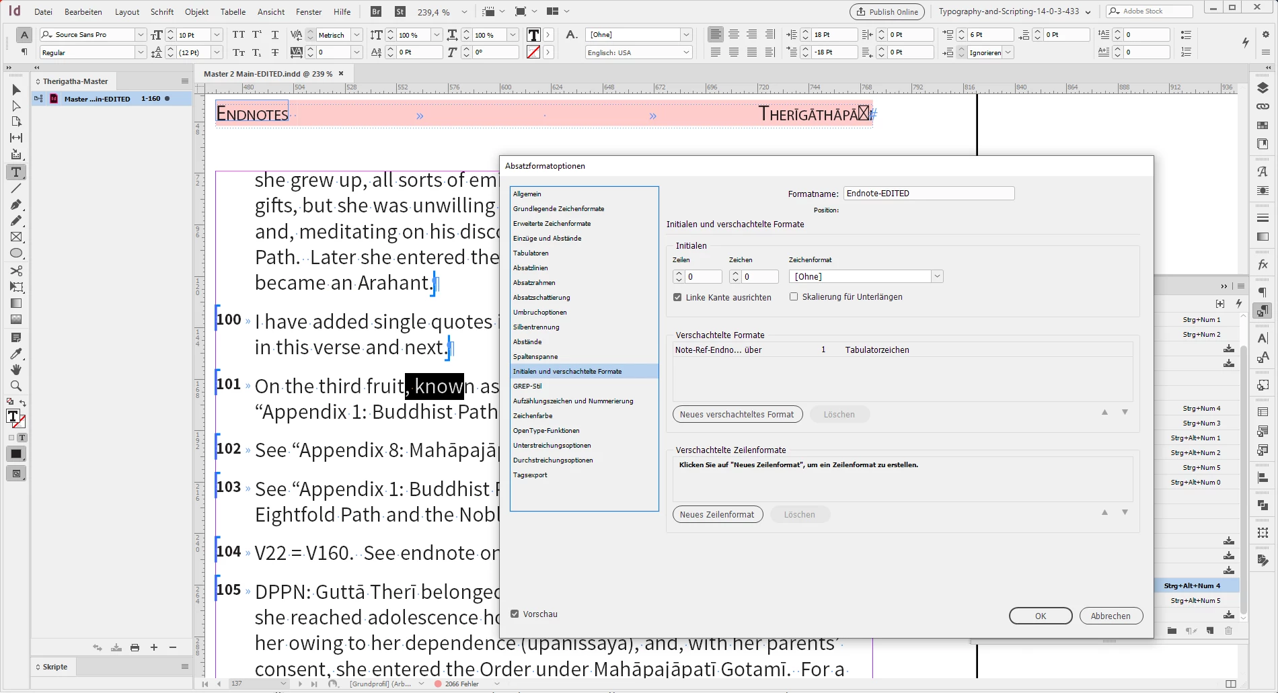Click the print book icon in the book panel
The image size is (1278, 693).
coord(135,647)
